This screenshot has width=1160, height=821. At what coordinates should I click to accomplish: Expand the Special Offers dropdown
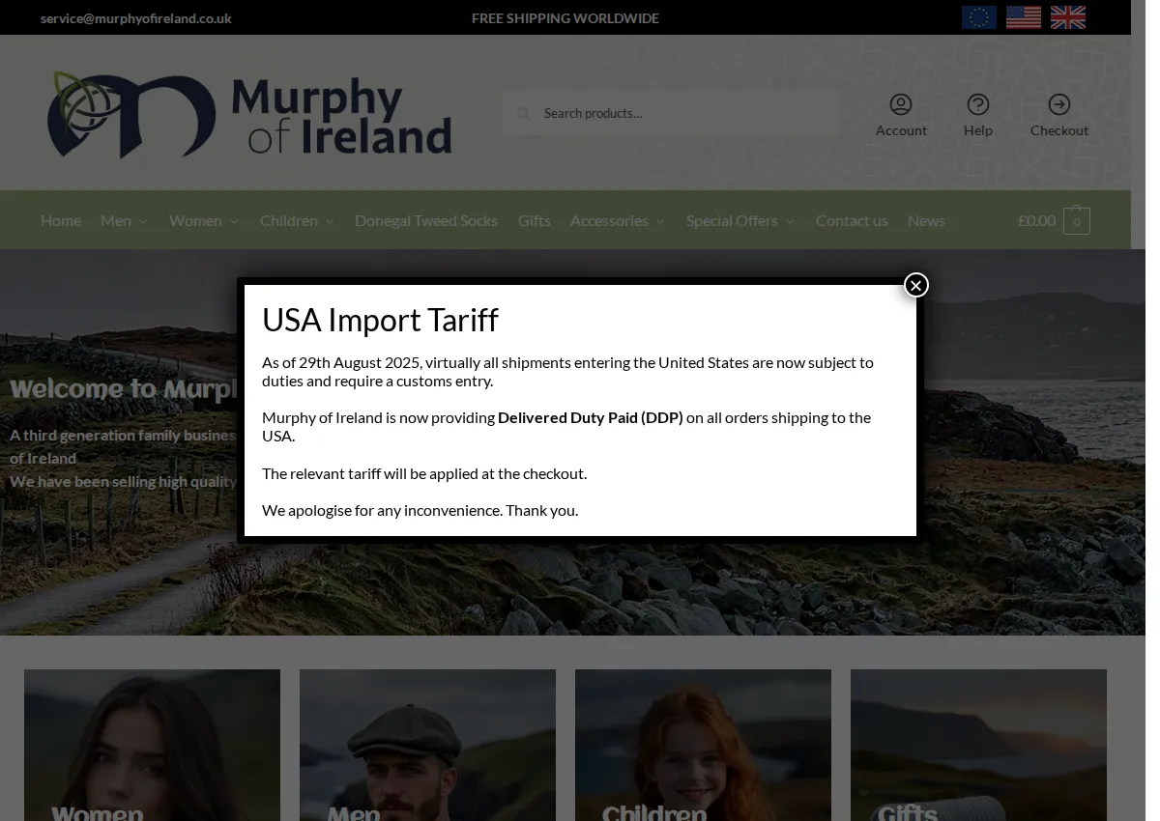click(x=740, y=220)
